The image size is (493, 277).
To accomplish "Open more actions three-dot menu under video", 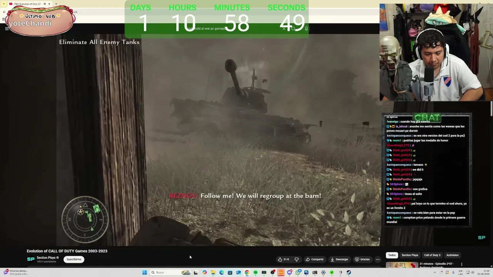I will pyautogui.click(x=378, y=259).
